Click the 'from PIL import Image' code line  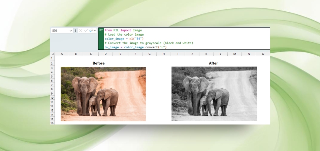[123, 30]
